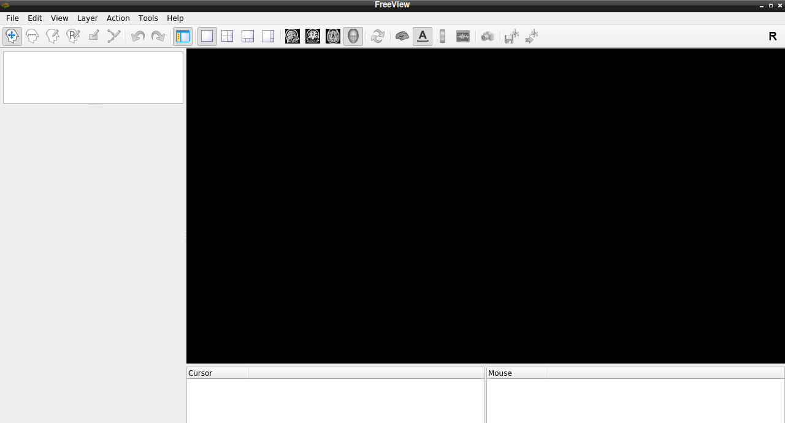Select the Recon Edit tool marked R
Screen dimensions: 785x423
click(x=73, y=37)
